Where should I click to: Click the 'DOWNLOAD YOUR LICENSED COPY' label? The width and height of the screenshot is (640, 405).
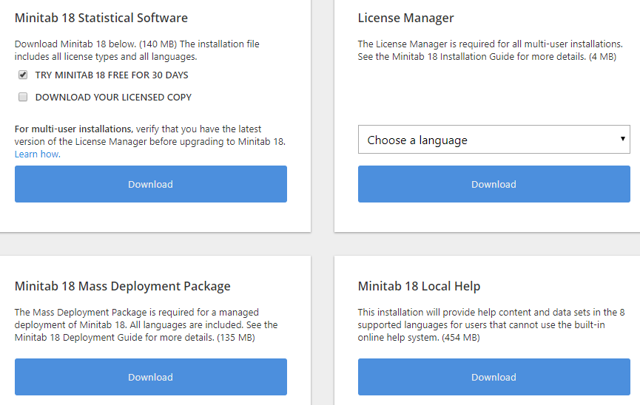pyautogui.click(x=113, y=97)
